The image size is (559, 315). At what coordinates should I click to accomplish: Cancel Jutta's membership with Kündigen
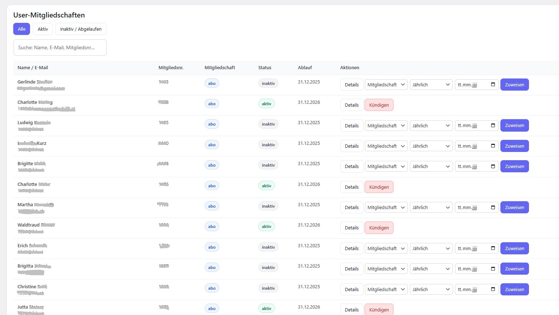pyautogui.click(x=379, y=309)
